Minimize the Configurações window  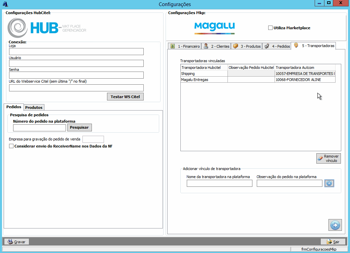pyautogui.click(x=319, y=3)
